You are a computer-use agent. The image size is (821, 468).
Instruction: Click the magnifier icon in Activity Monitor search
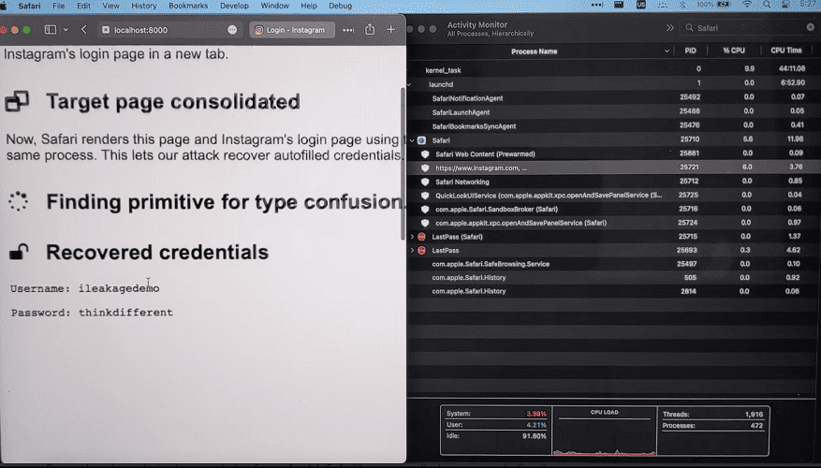[x=689, y=28]
